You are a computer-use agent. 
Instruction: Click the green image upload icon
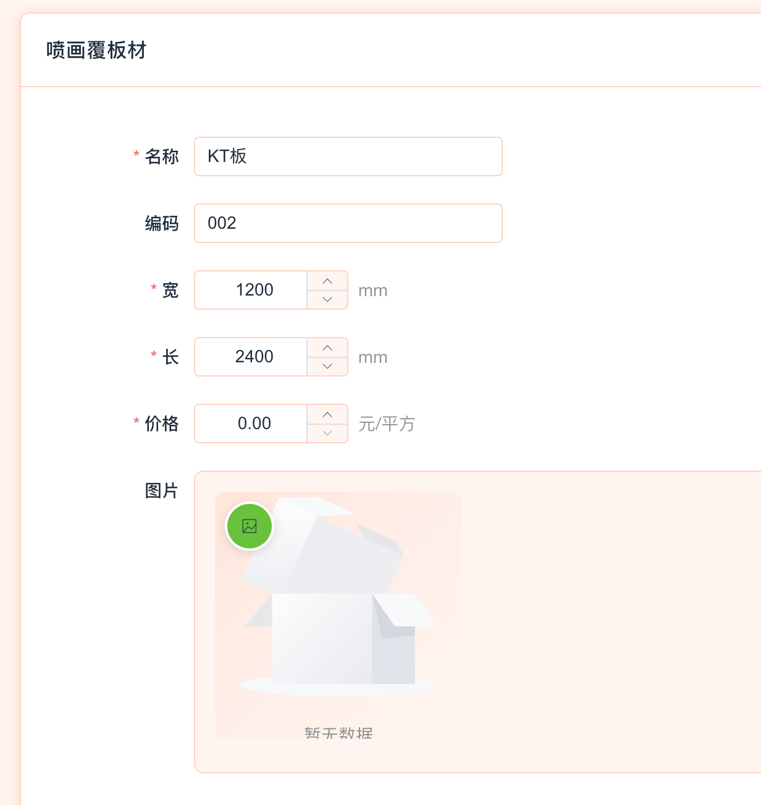tap(250, 526)
